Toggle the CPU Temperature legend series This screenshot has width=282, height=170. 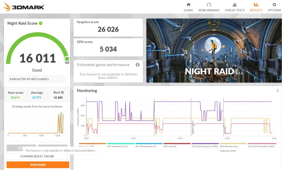pos(118,146)
